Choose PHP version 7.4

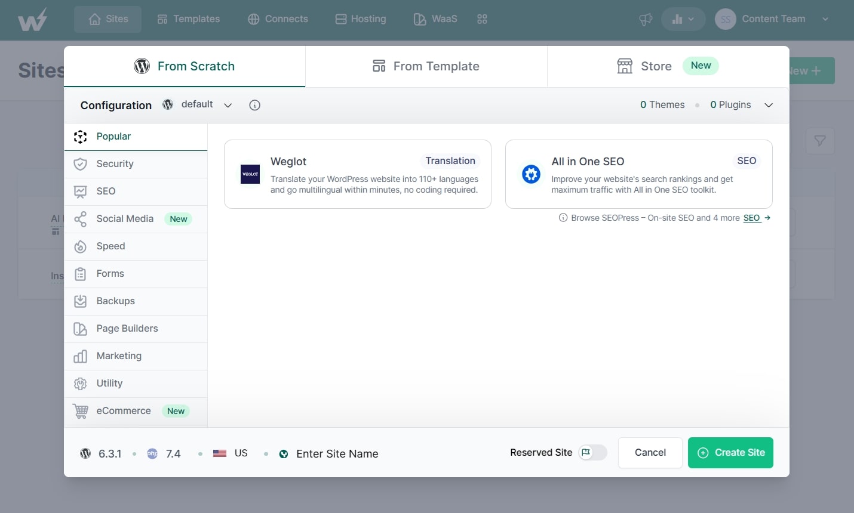pyautogui.click(x=164, y=454)
